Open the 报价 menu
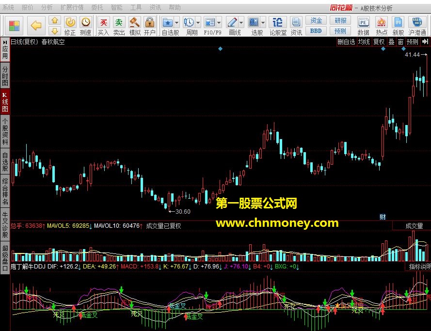The image size is (431, 331). pyautogui.click(x=27, y=7)
